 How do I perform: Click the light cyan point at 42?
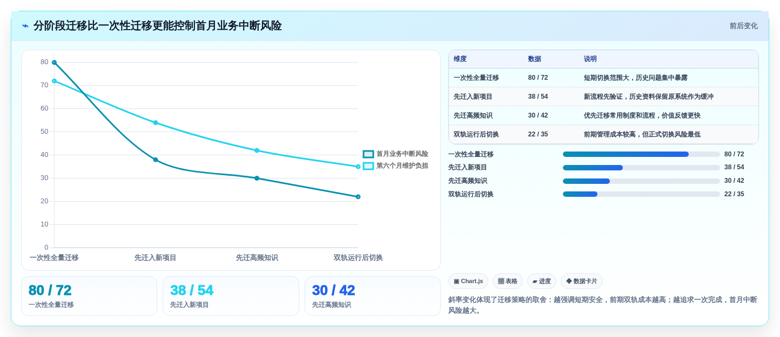(257, 150)
